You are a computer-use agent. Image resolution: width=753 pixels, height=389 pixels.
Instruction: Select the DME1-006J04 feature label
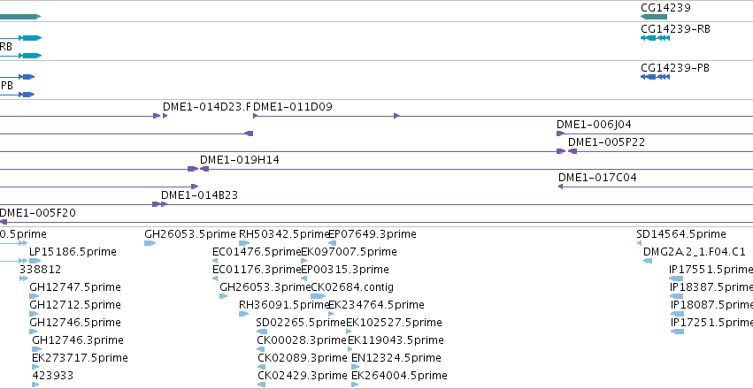(x=594, y=125)
